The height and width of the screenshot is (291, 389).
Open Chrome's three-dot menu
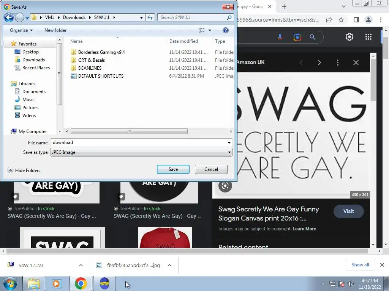(x=381, y=20)
